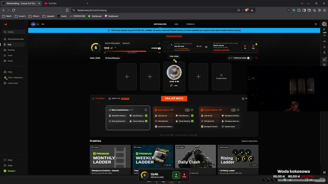Click the Brave VPN shield icon
Image resolution: width=328 pixels, height=184 pixels.
pos(319,10)
